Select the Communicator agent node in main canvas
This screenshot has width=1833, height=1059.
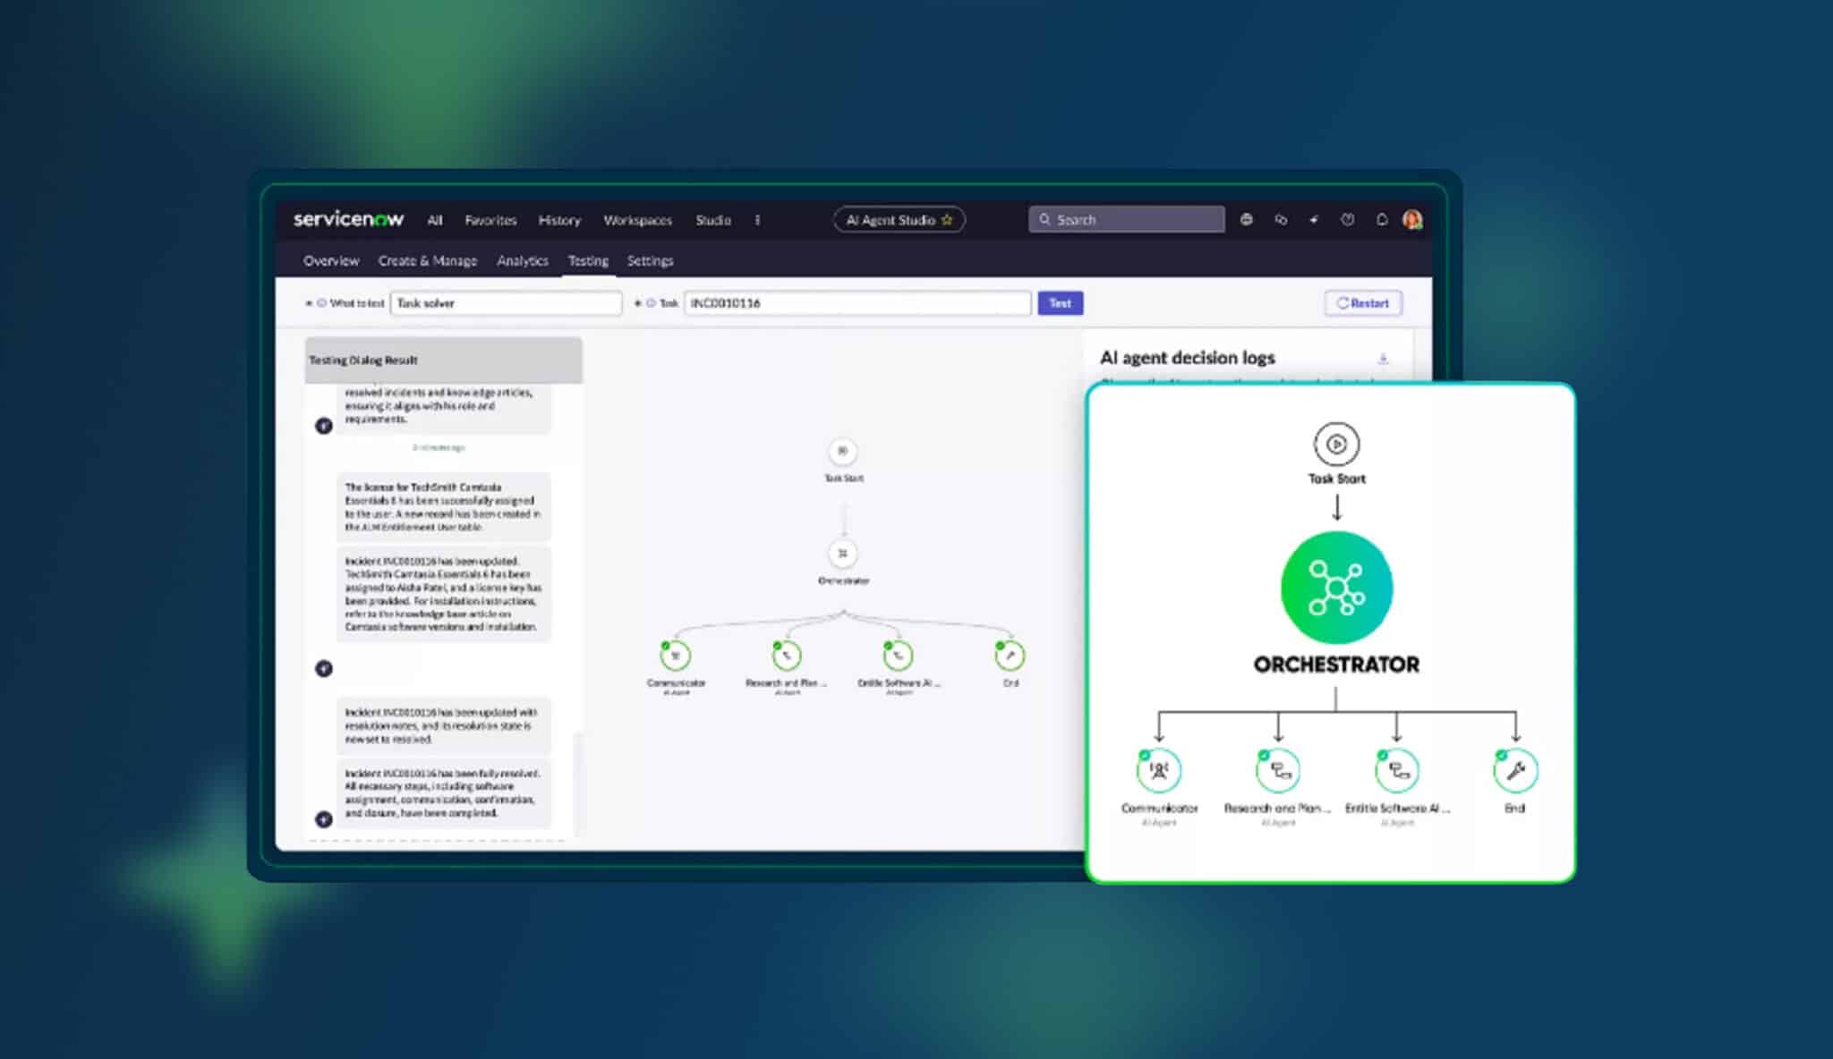[676, 656]
